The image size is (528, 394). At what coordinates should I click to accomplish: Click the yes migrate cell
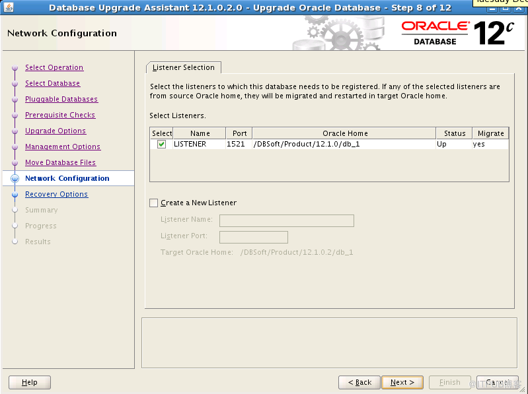pyautogui.click(x=490, y=145)
